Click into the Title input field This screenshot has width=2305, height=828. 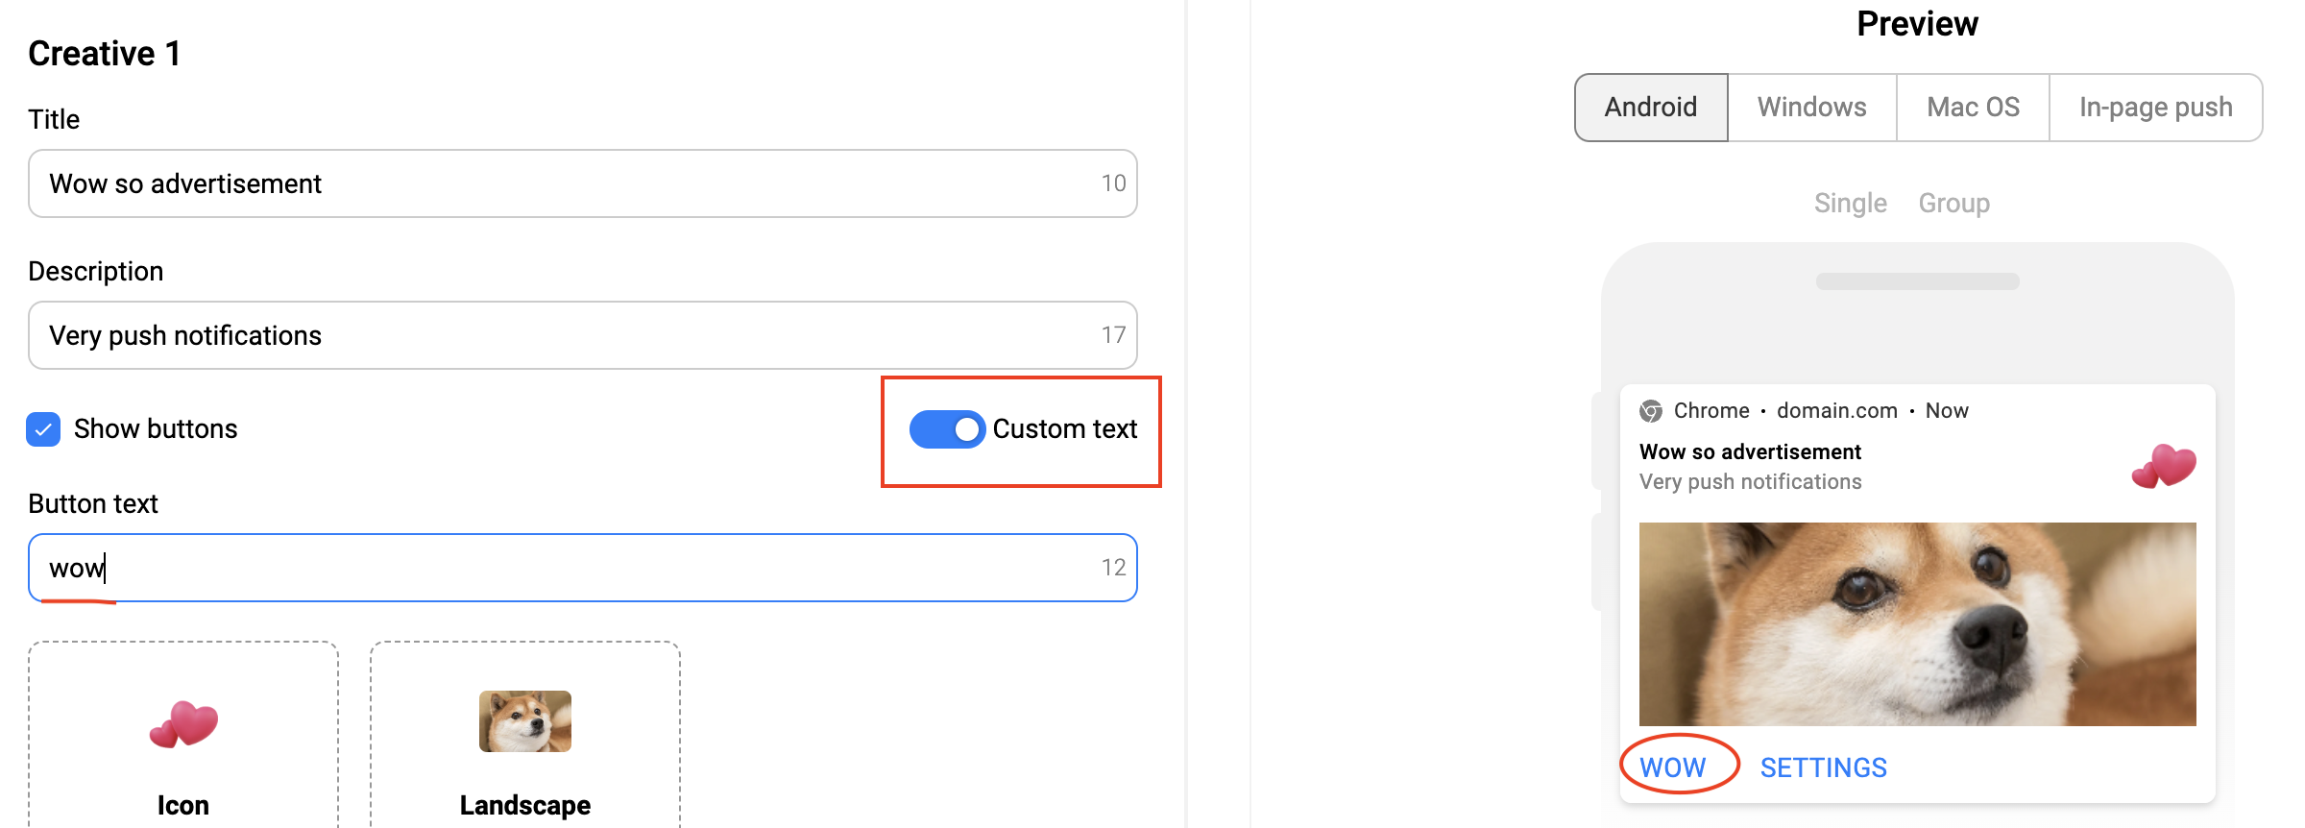coord(567,183)
